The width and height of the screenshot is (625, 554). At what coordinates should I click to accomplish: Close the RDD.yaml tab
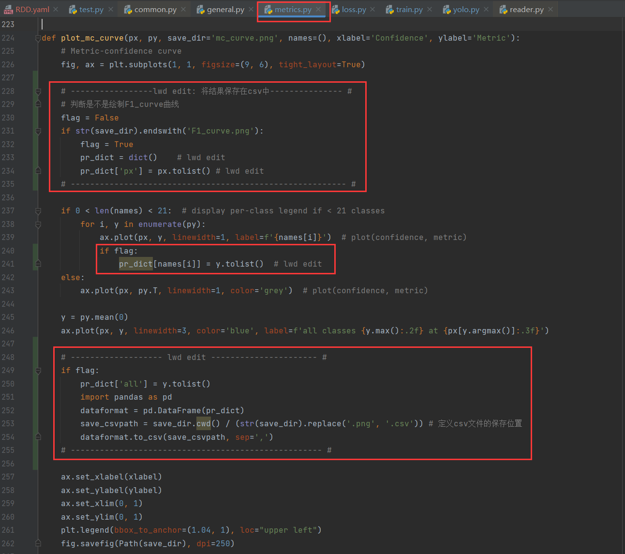(x=56, y=10)
